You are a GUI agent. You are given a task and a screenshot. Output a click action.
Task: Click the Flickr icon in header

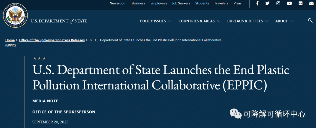pos(300,3)
